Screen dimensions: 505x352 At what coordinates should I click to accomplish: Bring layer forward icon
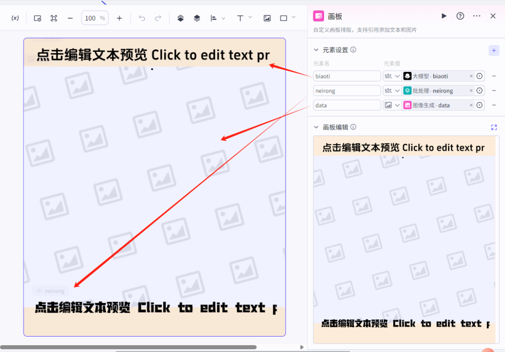click(x=180, y=18)
